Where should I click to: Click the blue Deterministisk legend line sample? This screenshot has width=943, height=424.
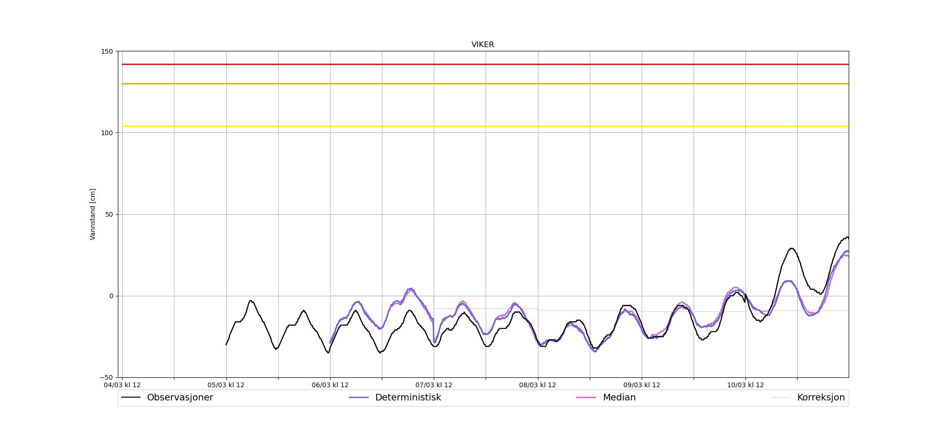pyautogui.click(x=358, y=398)
